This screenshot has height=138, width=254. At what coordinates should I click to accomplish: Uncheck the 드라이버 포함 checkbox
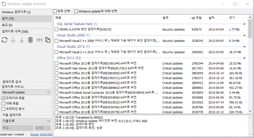tap(4, 98)
